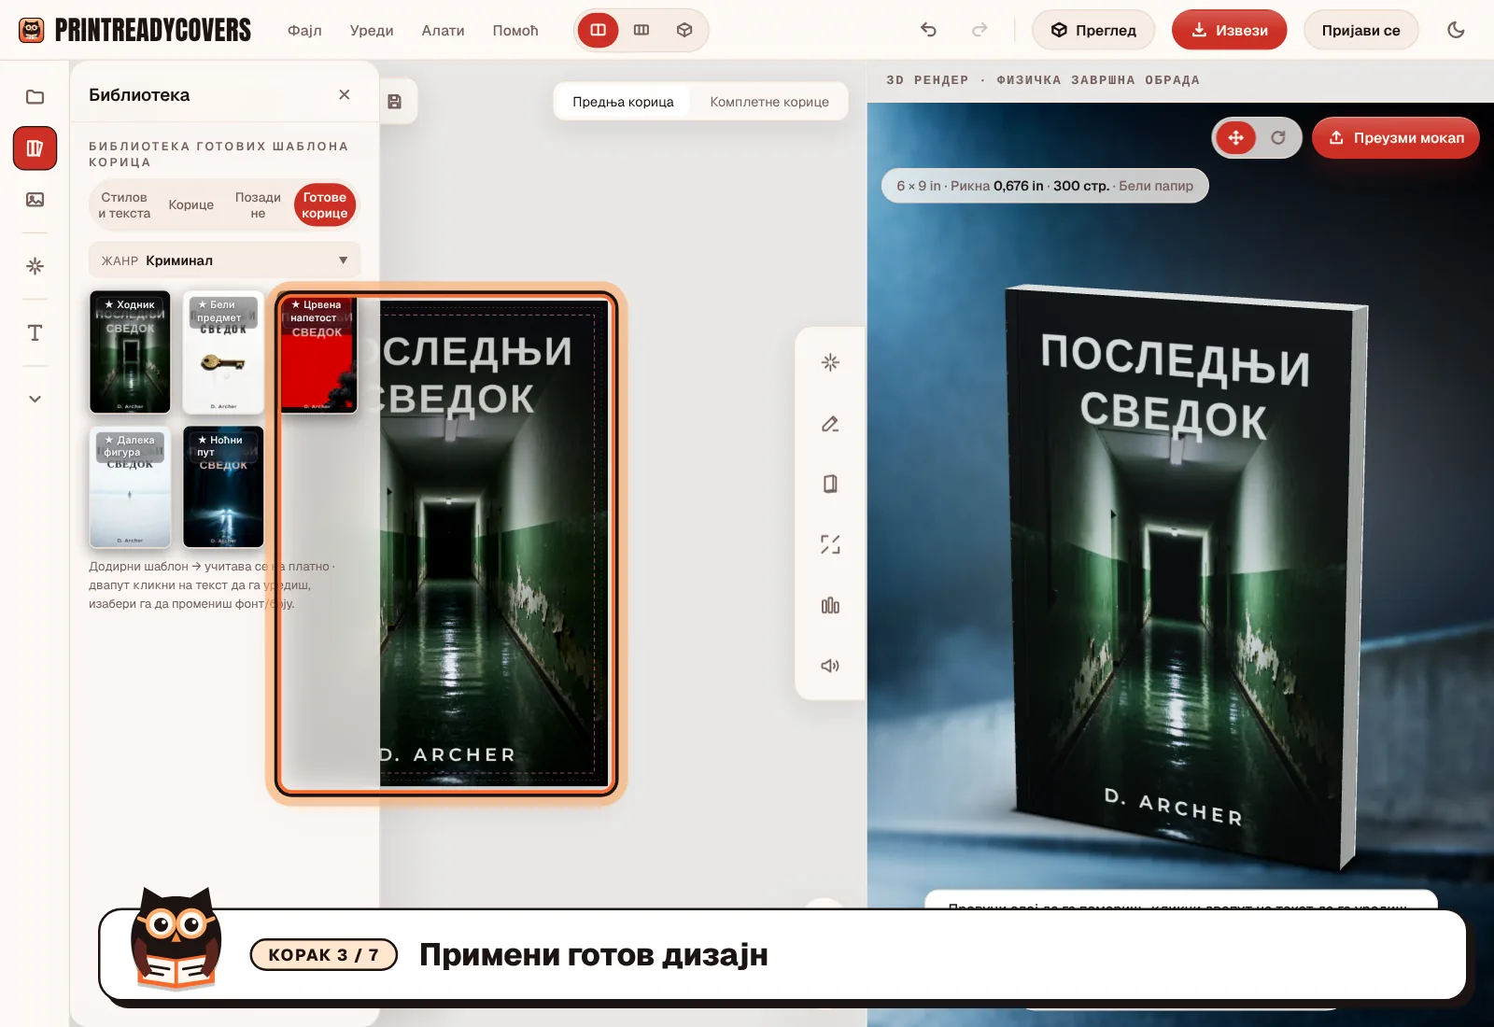The width and height of the screenshot is (1494, 1027).
Task: Switch to Предња корица view
Action: [x=623, y=102]
